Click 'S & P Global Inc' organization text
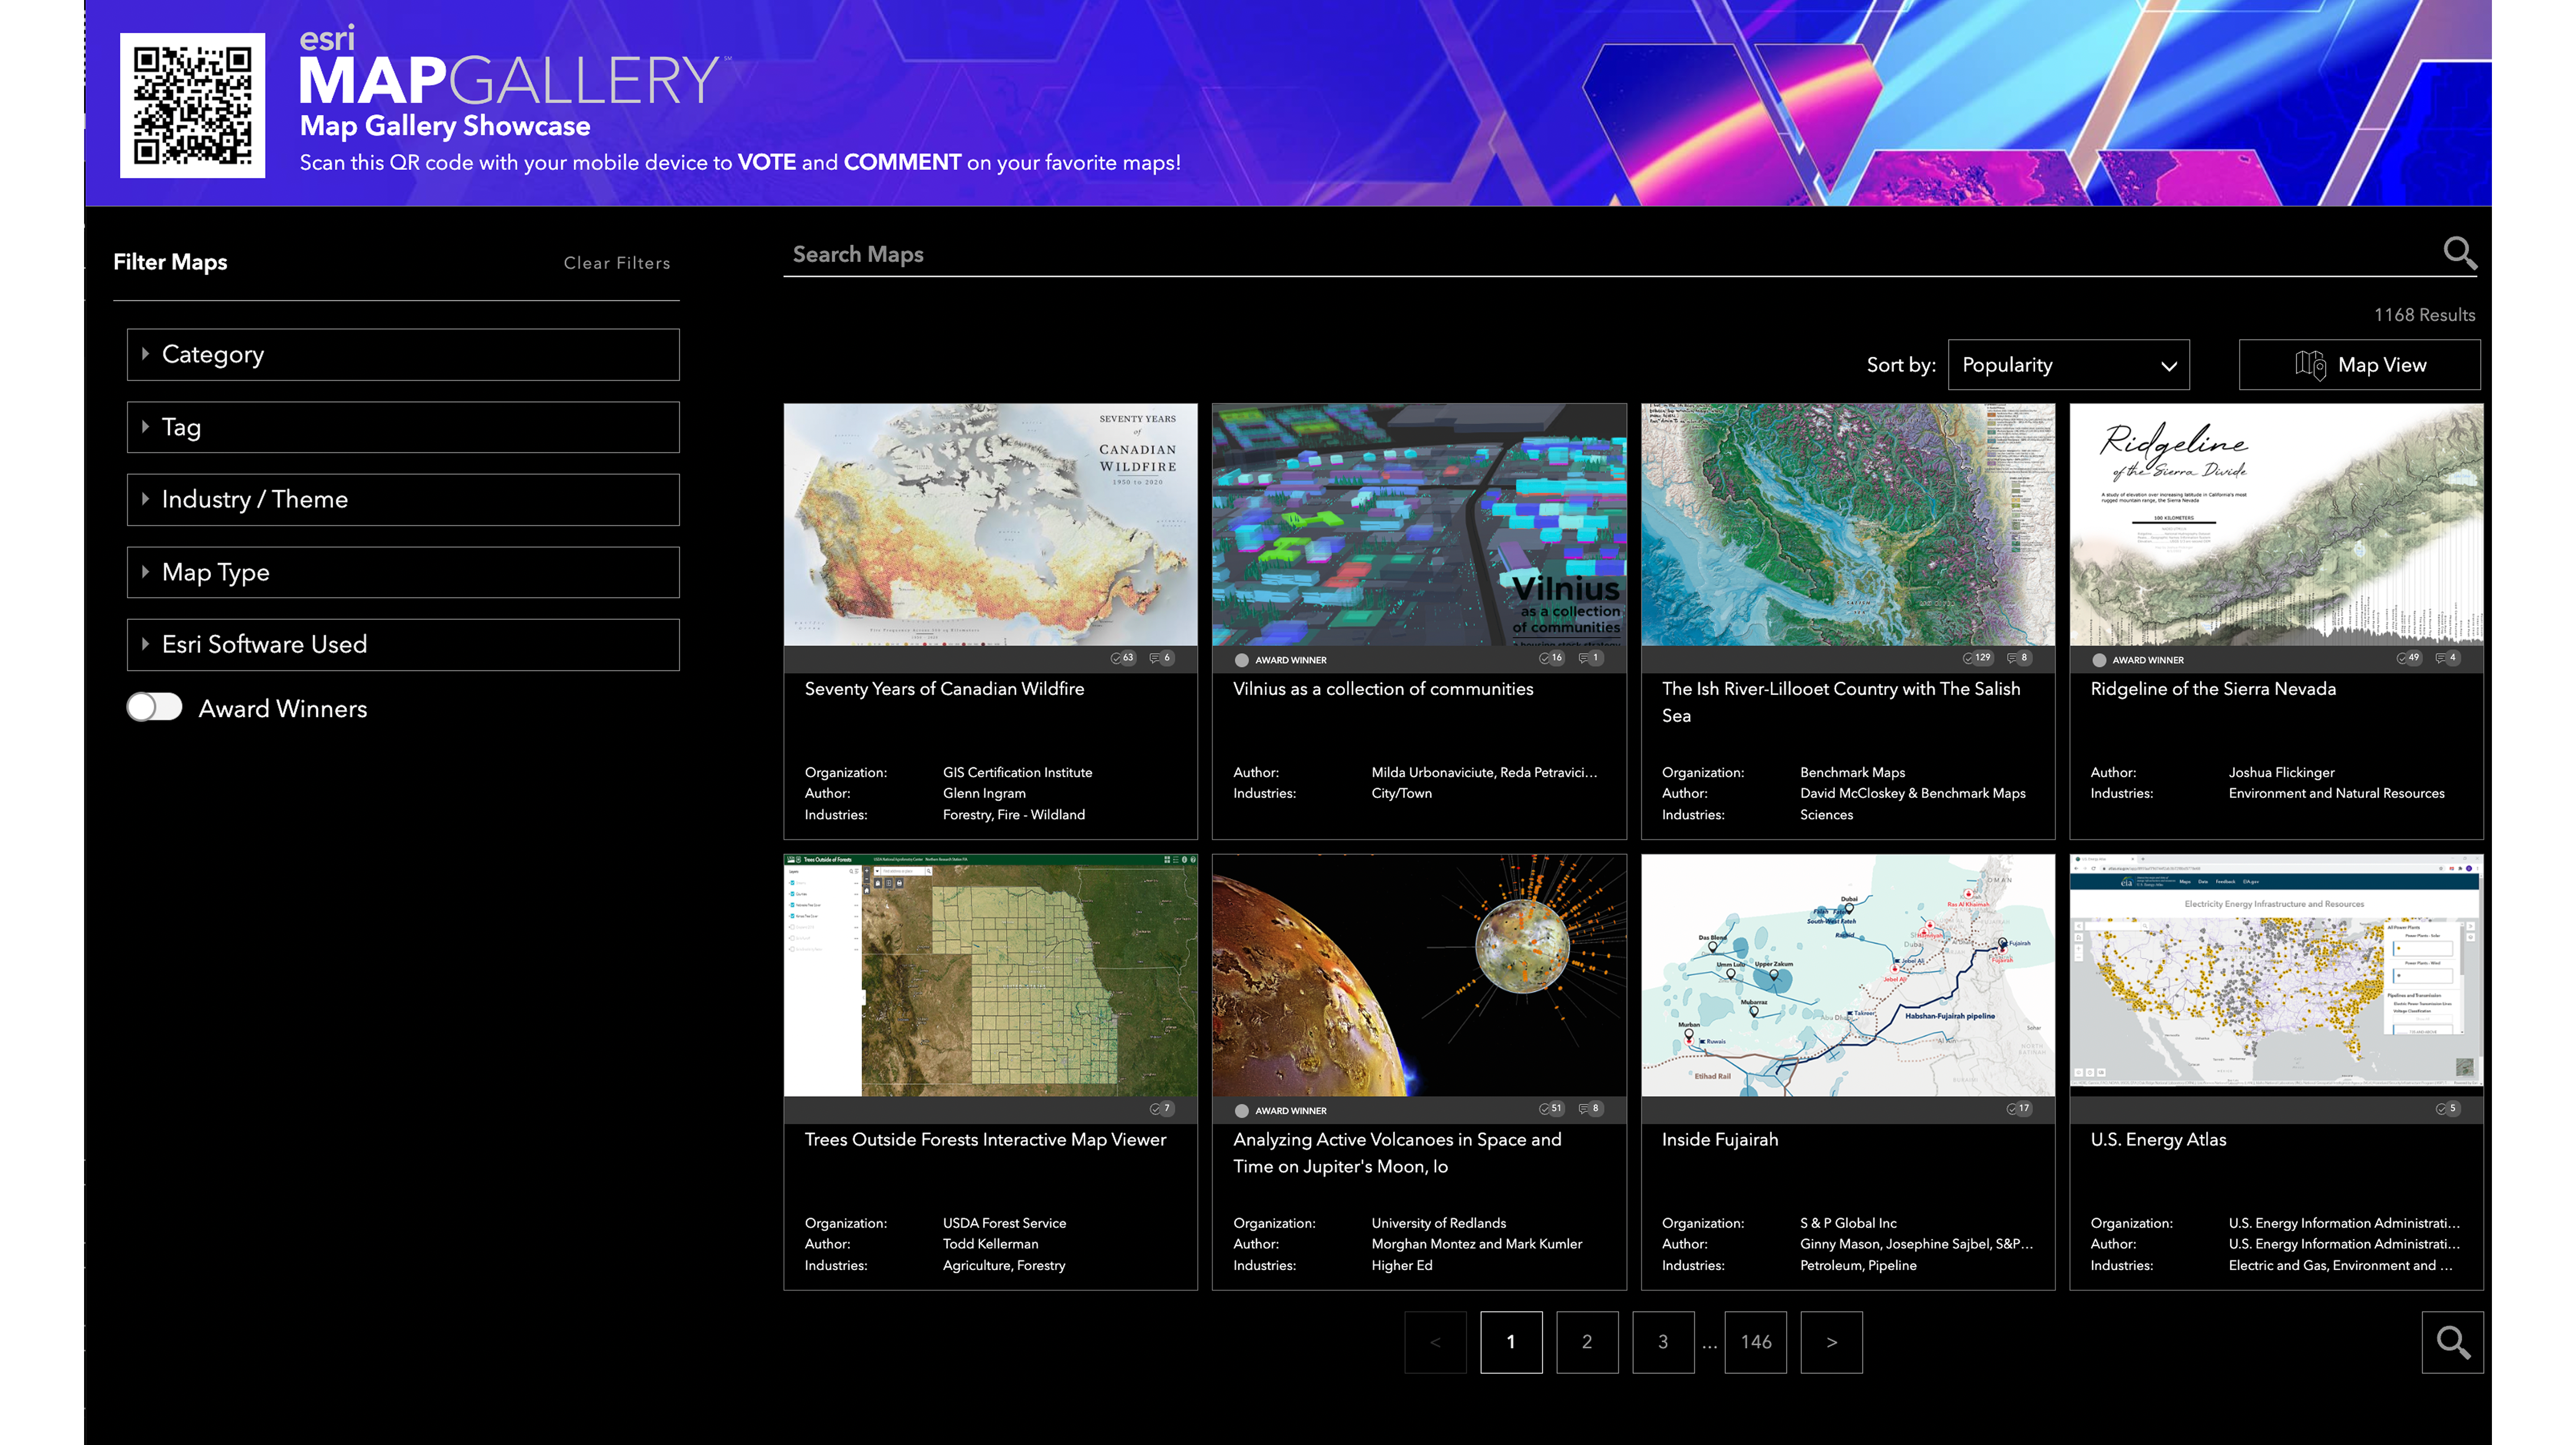Viewport: 2576px width, 1445px height. pos(1848,1223)
